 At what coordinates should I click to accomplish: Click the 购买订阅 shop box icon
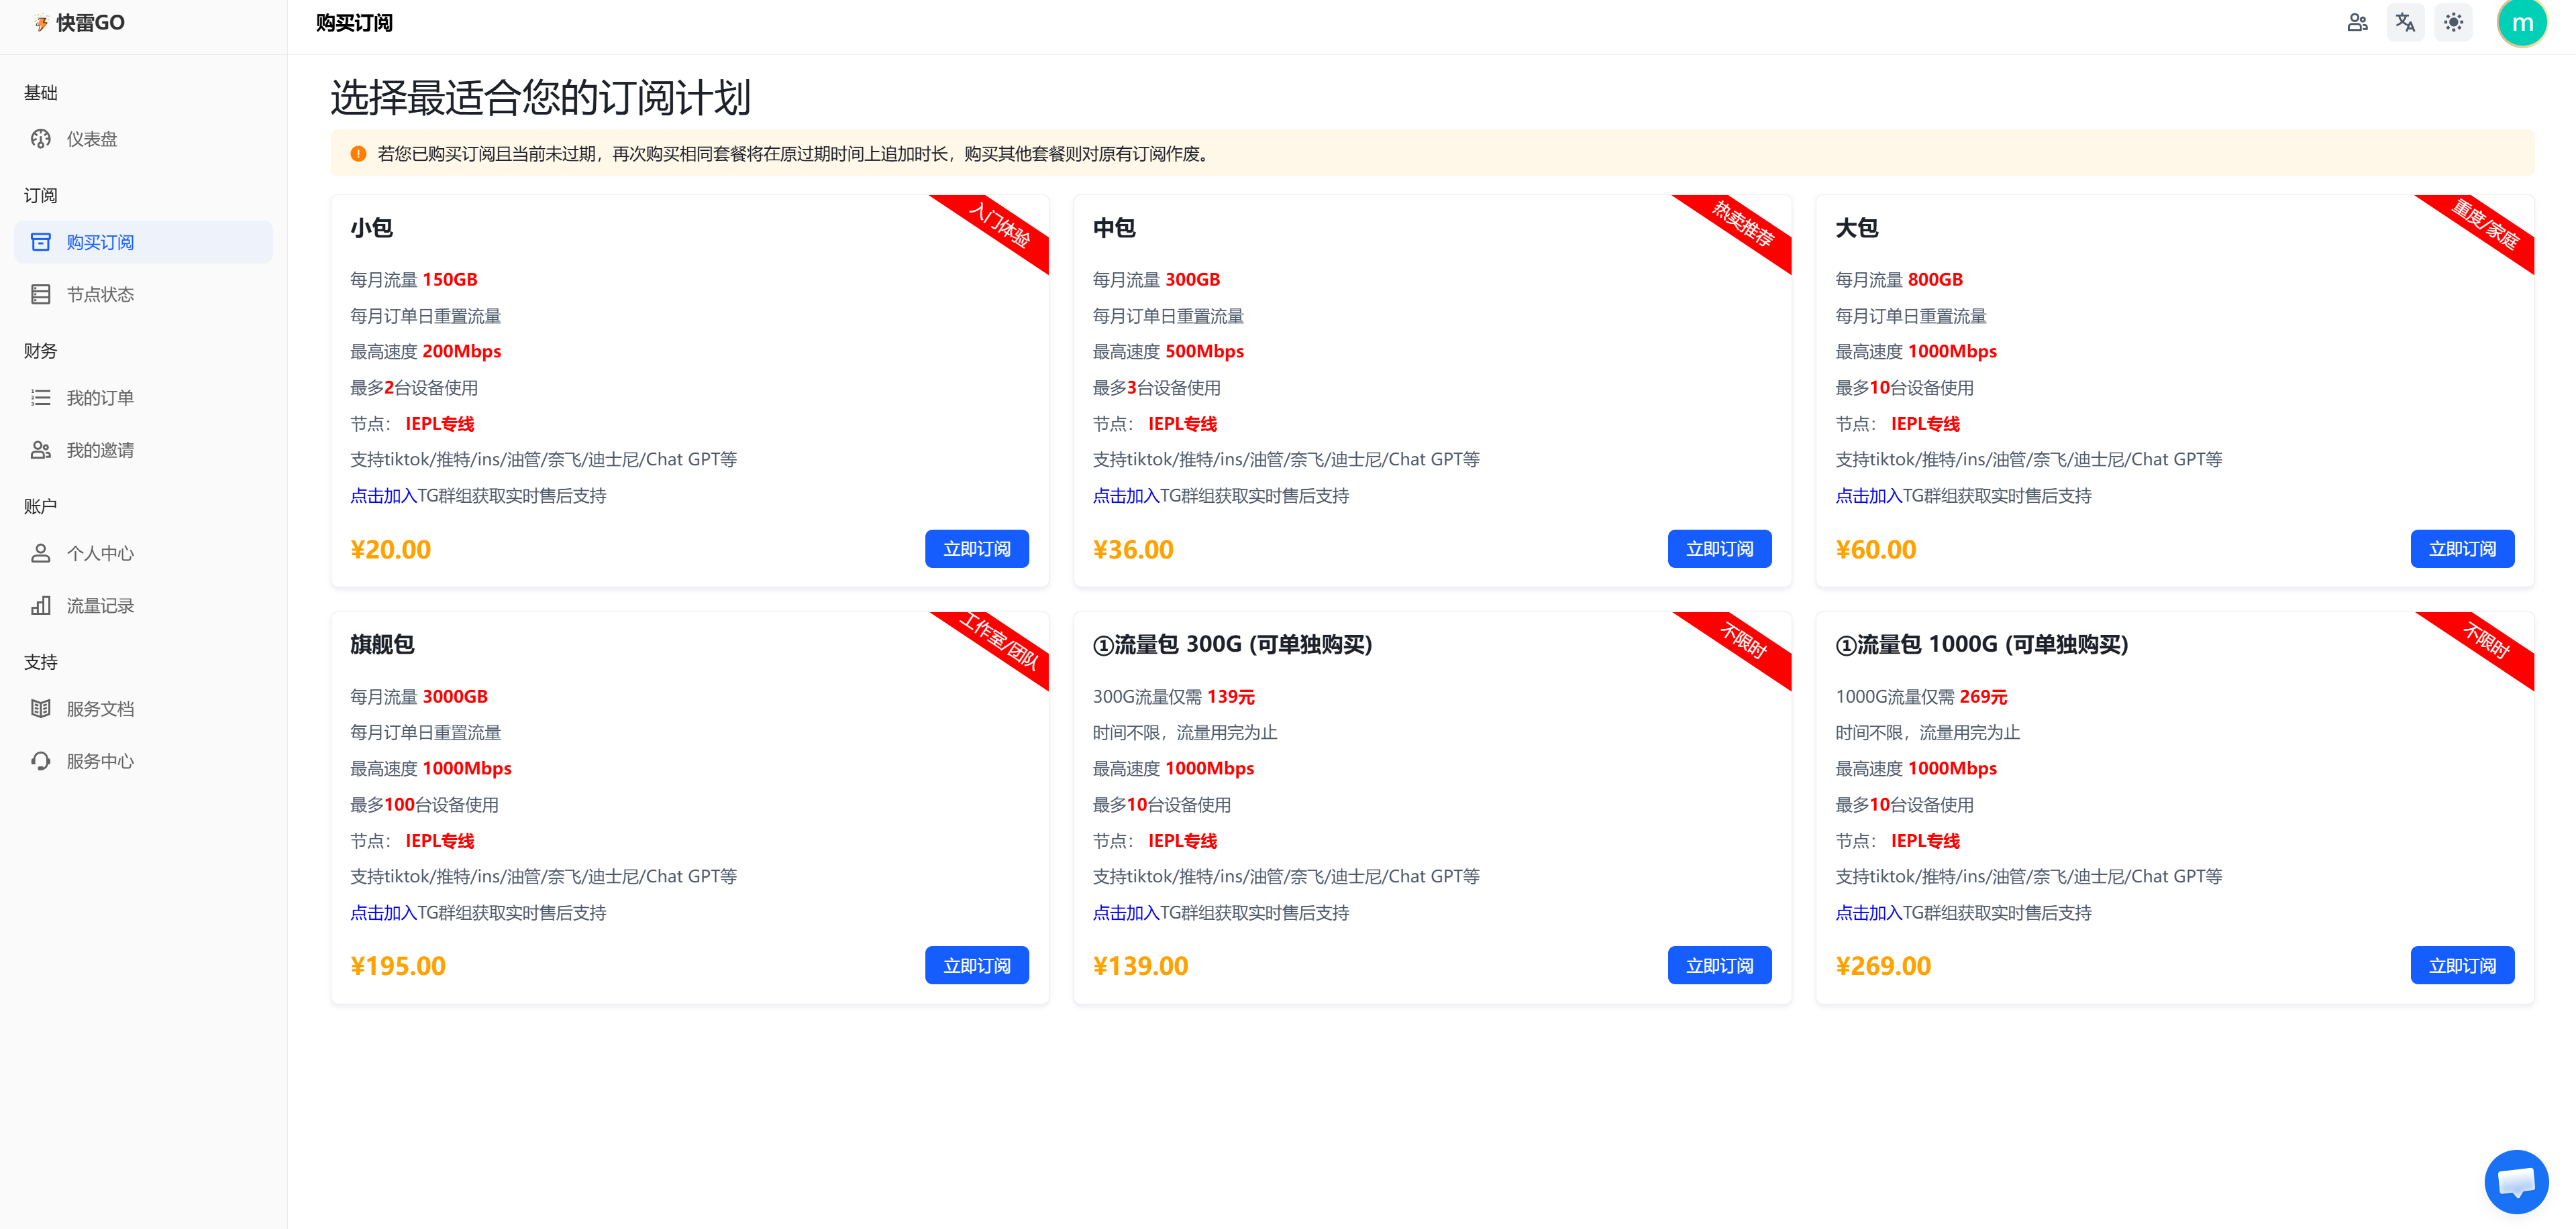point(41,243)
